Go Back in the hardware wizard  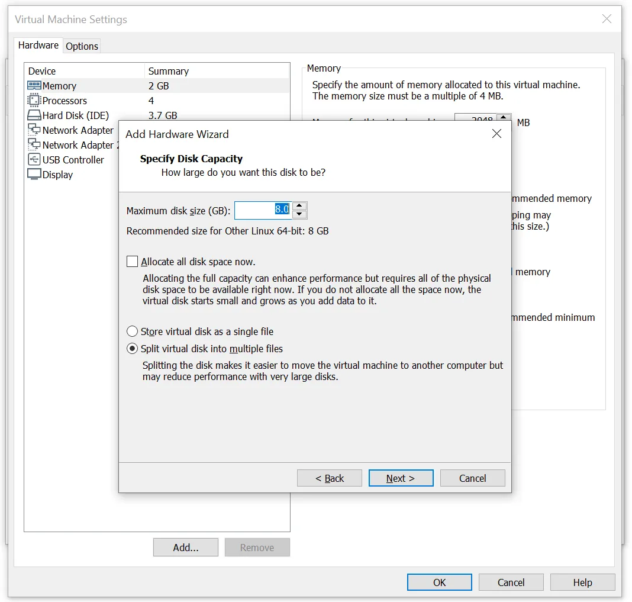330,478
